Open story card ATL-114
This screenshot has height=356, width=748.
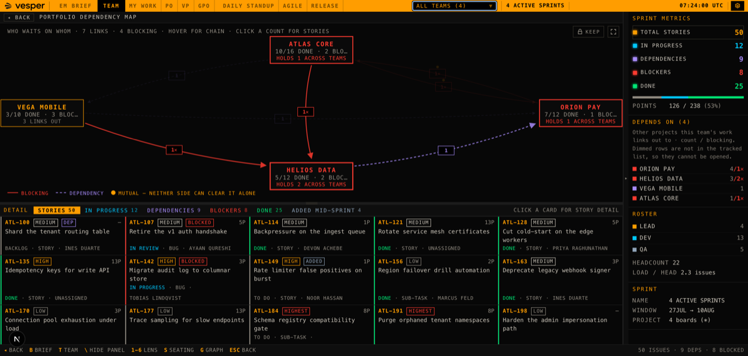312,236
